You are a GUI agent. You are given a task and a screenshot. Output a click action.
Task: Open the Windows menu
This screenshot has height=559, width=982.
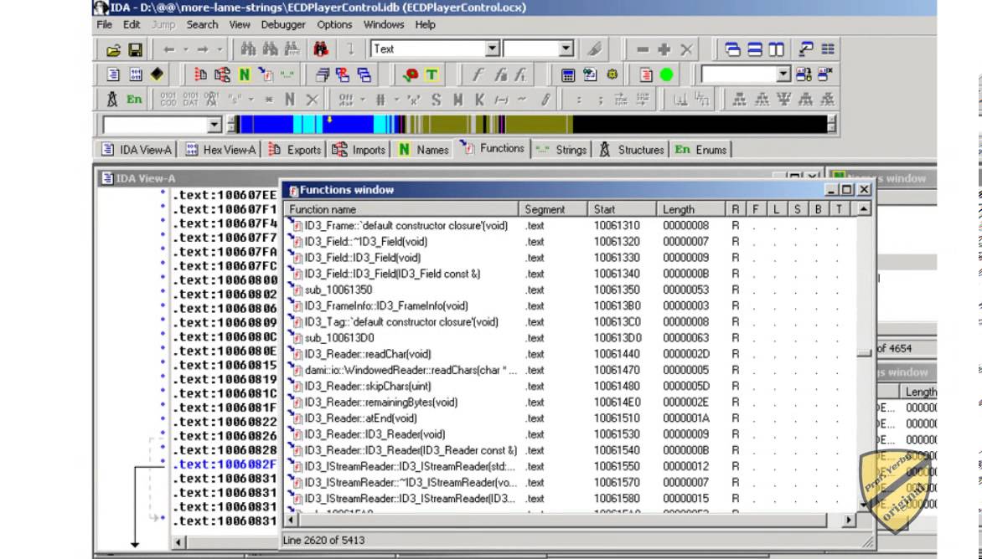[383, 24]
